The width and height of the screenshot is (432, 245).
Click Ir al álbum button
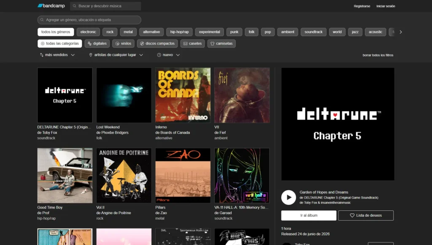(308, 215)
